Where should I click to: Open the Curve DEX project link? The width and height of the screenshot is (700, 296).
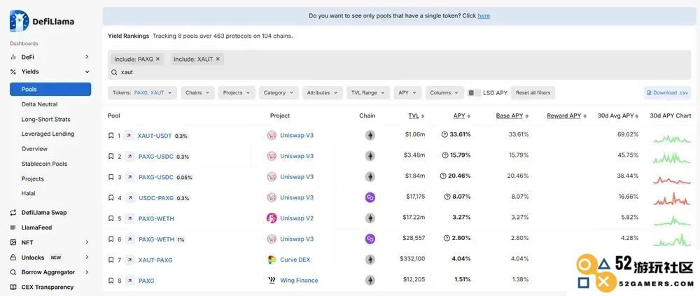pyautogui.click(x=295, y=260)
